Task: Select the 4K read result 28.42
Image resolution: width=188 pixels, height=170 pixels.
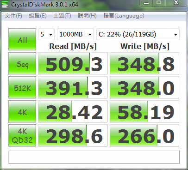Action: [73, 111]
